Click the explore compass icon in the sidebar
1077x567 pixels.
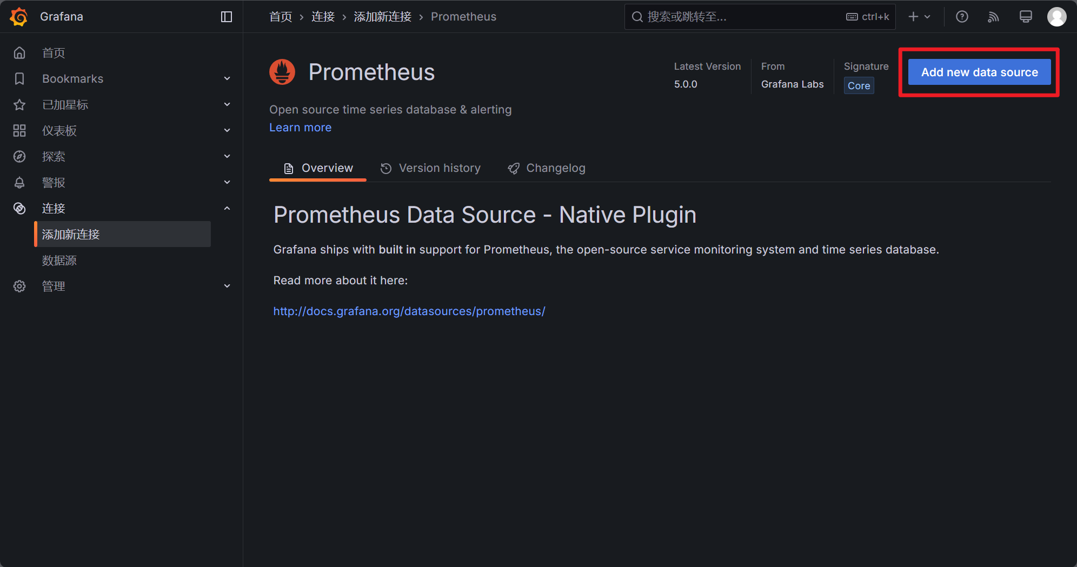(19, 157)
